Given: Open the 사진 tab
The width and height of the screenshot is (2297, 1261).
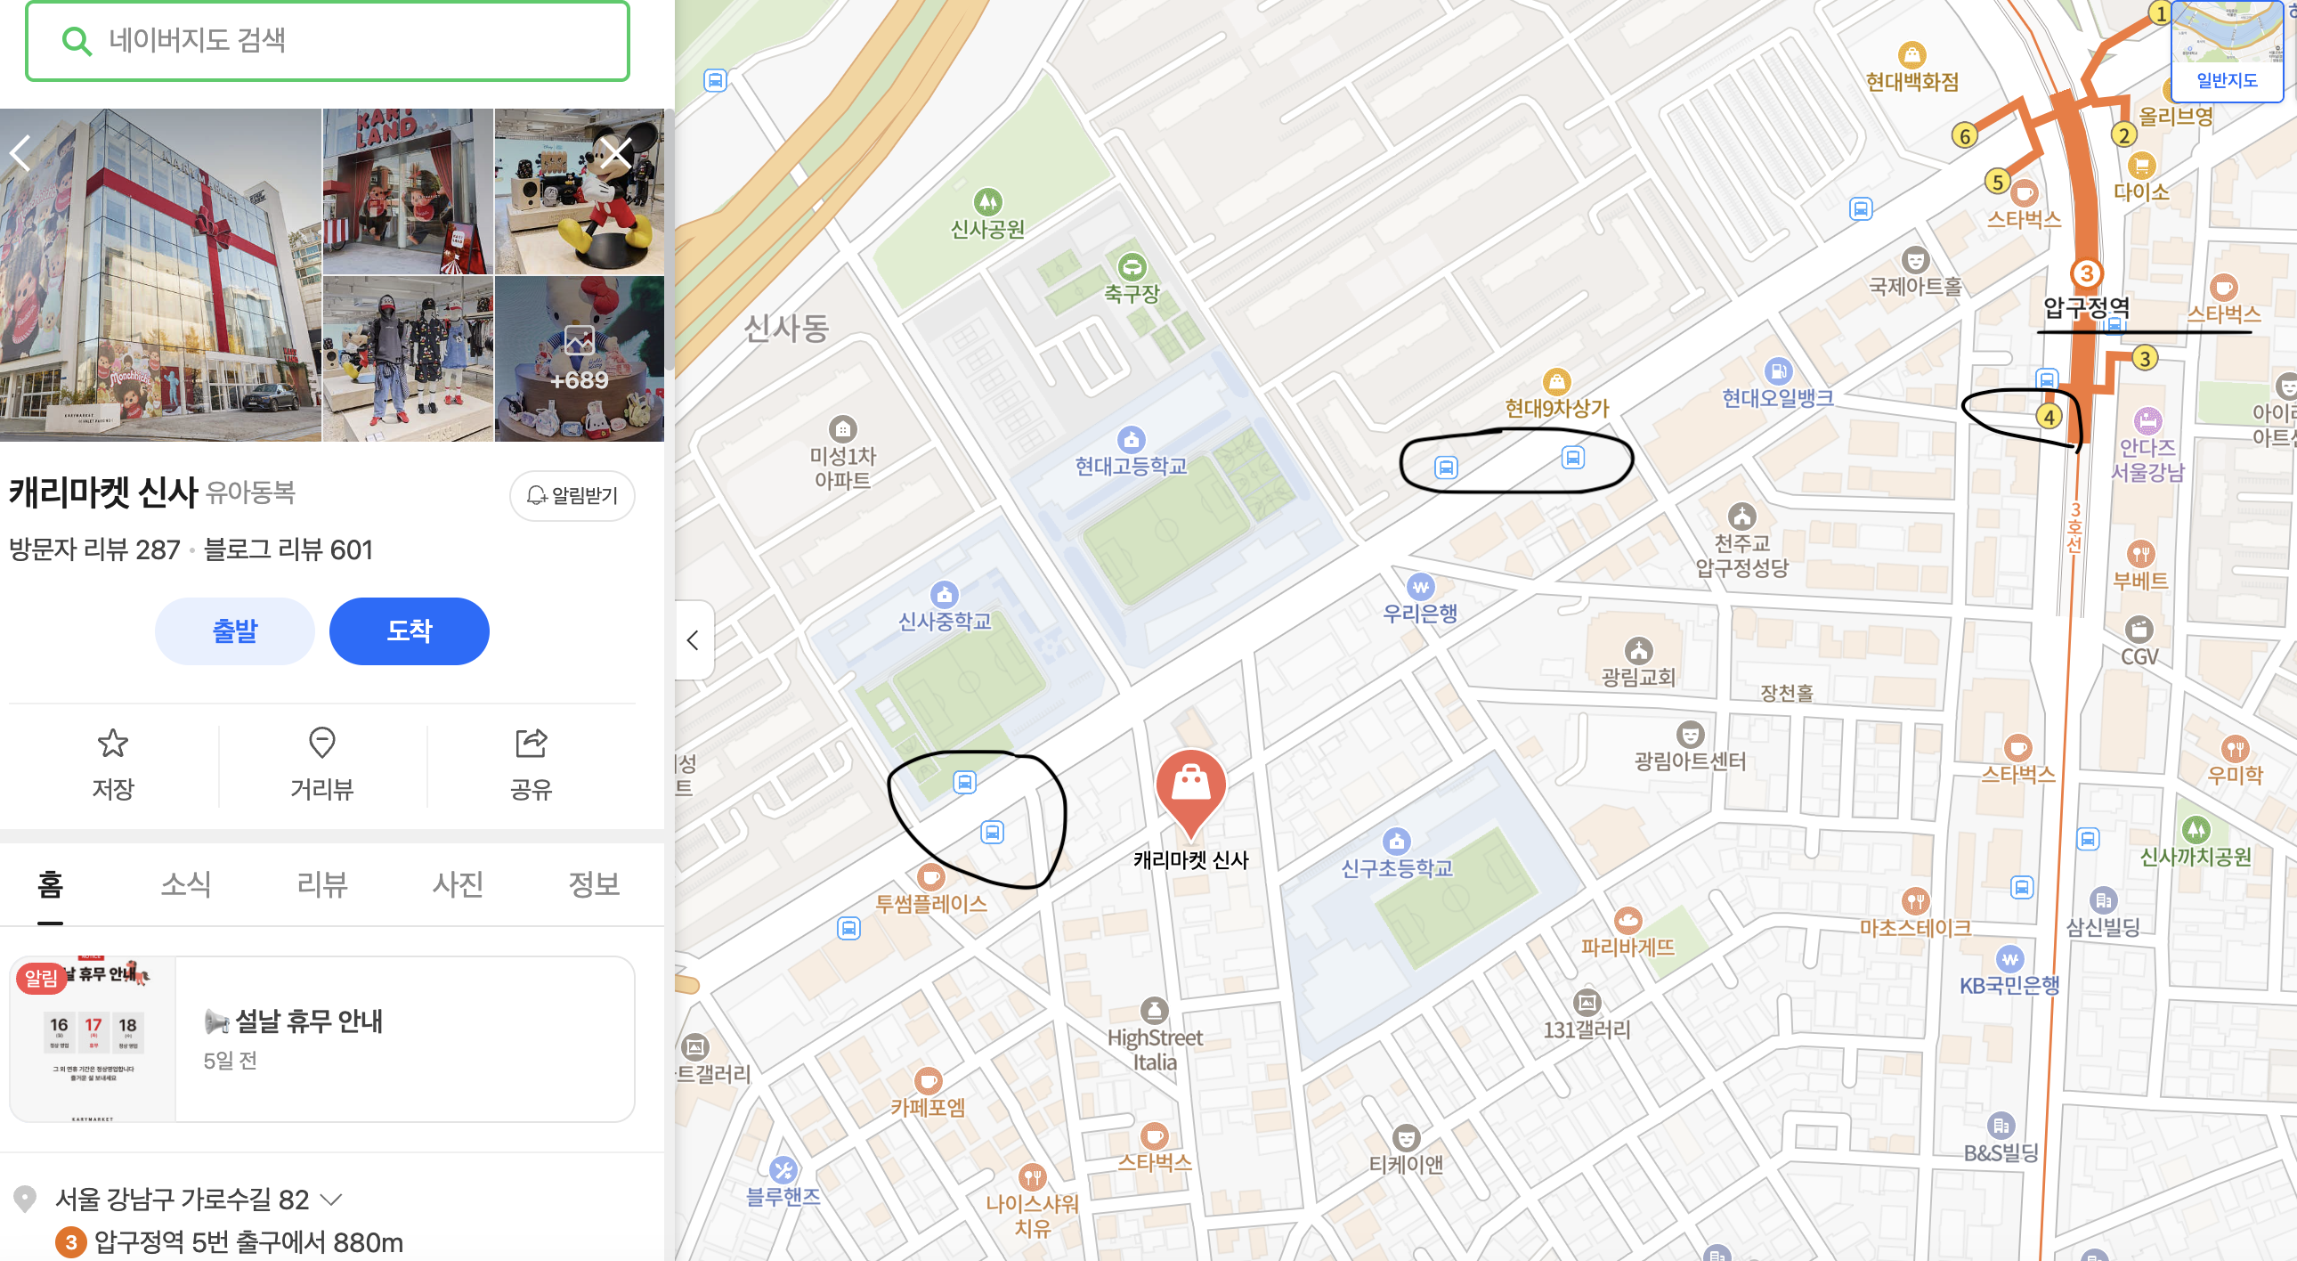Looking at the screenshot, I should (x=458, y=883).
